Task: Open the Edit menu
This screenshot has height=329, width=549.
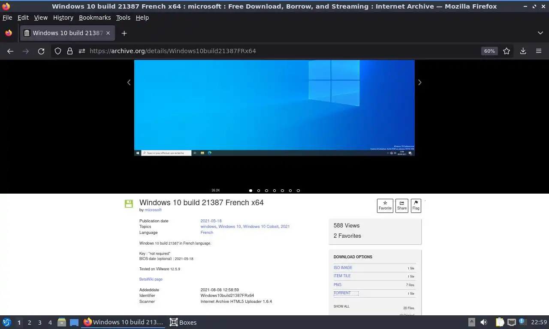Action: [23, 18]
